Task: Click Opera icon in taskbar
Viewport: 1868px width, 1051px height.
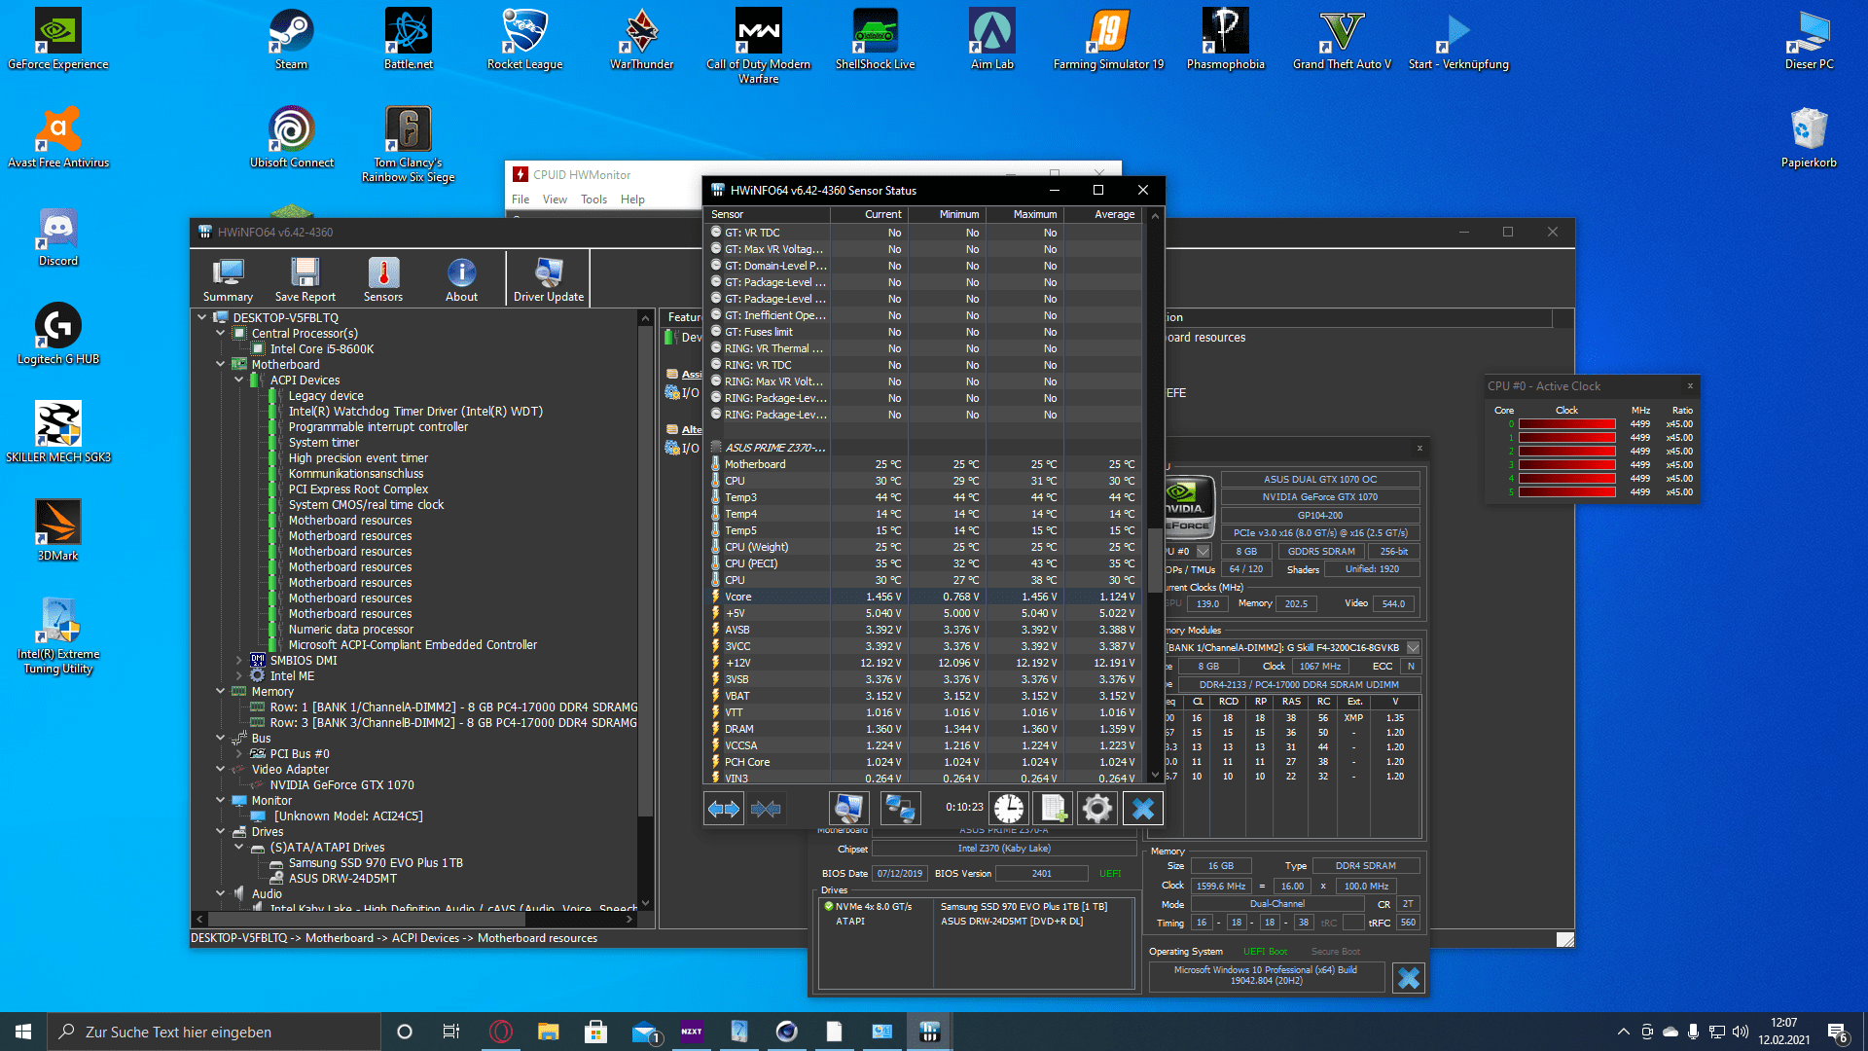Action: (501, 1032)
